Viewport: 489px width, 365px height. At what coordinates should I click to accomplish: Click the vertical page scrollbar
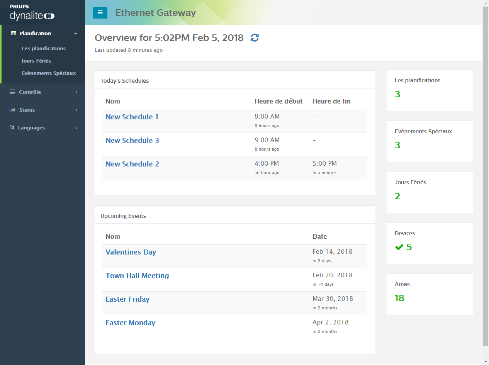click(x=486, y=174)
